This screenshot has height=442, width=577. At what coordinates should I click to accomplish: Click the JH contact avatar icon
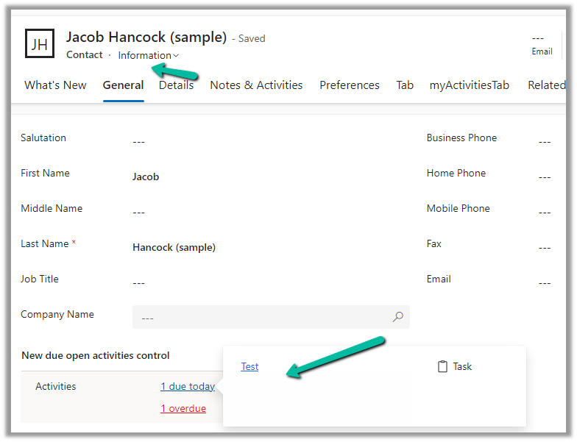click(40, 44)
